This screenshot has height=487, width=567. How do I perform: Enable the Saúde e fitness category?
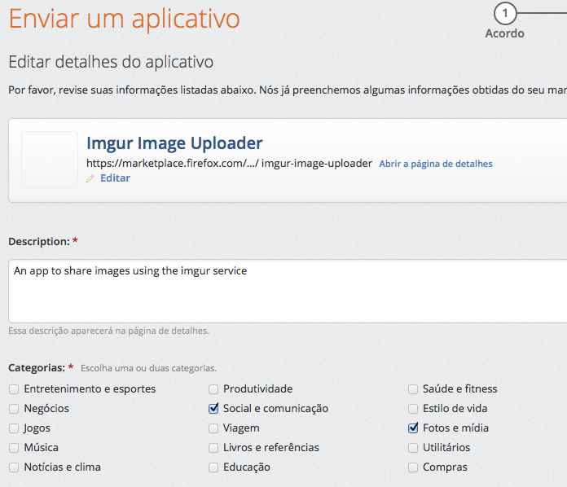point(413,389)
